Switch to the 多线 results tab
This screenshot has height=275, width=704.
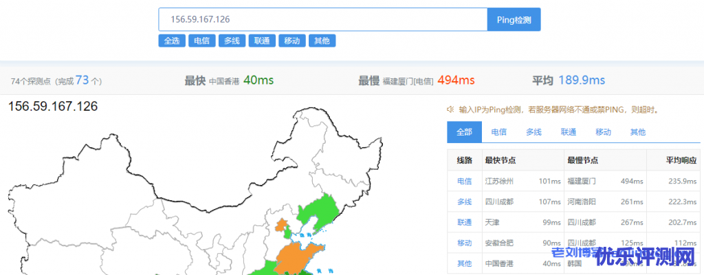point(533,132)
